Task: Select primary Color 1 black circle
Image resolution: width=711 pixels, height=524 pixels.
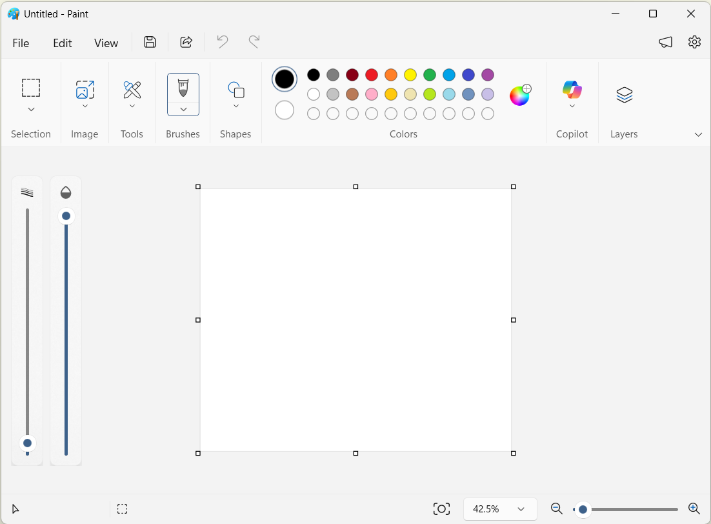Action: [285, 79]
